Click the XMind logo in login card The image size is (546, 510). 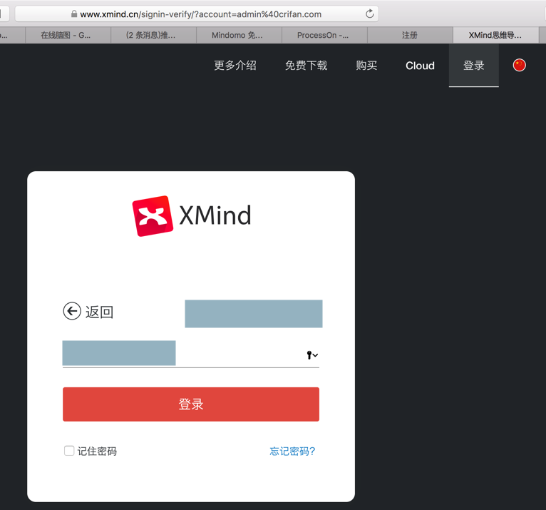[x=191, y=215]
